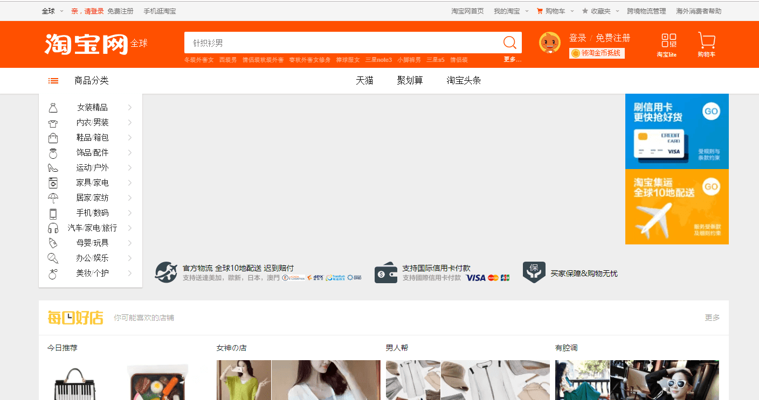This screenshot has width=759, height=400.
Task: Click the 西装男 hot search keyword
Action: pyautogui.click(x=227, y=60)
